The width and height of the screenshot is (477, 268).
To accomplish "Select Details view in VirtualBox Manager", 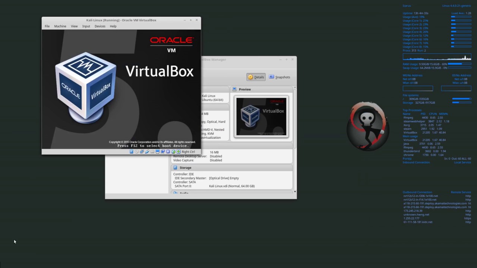I will click(x=256, y=77).
